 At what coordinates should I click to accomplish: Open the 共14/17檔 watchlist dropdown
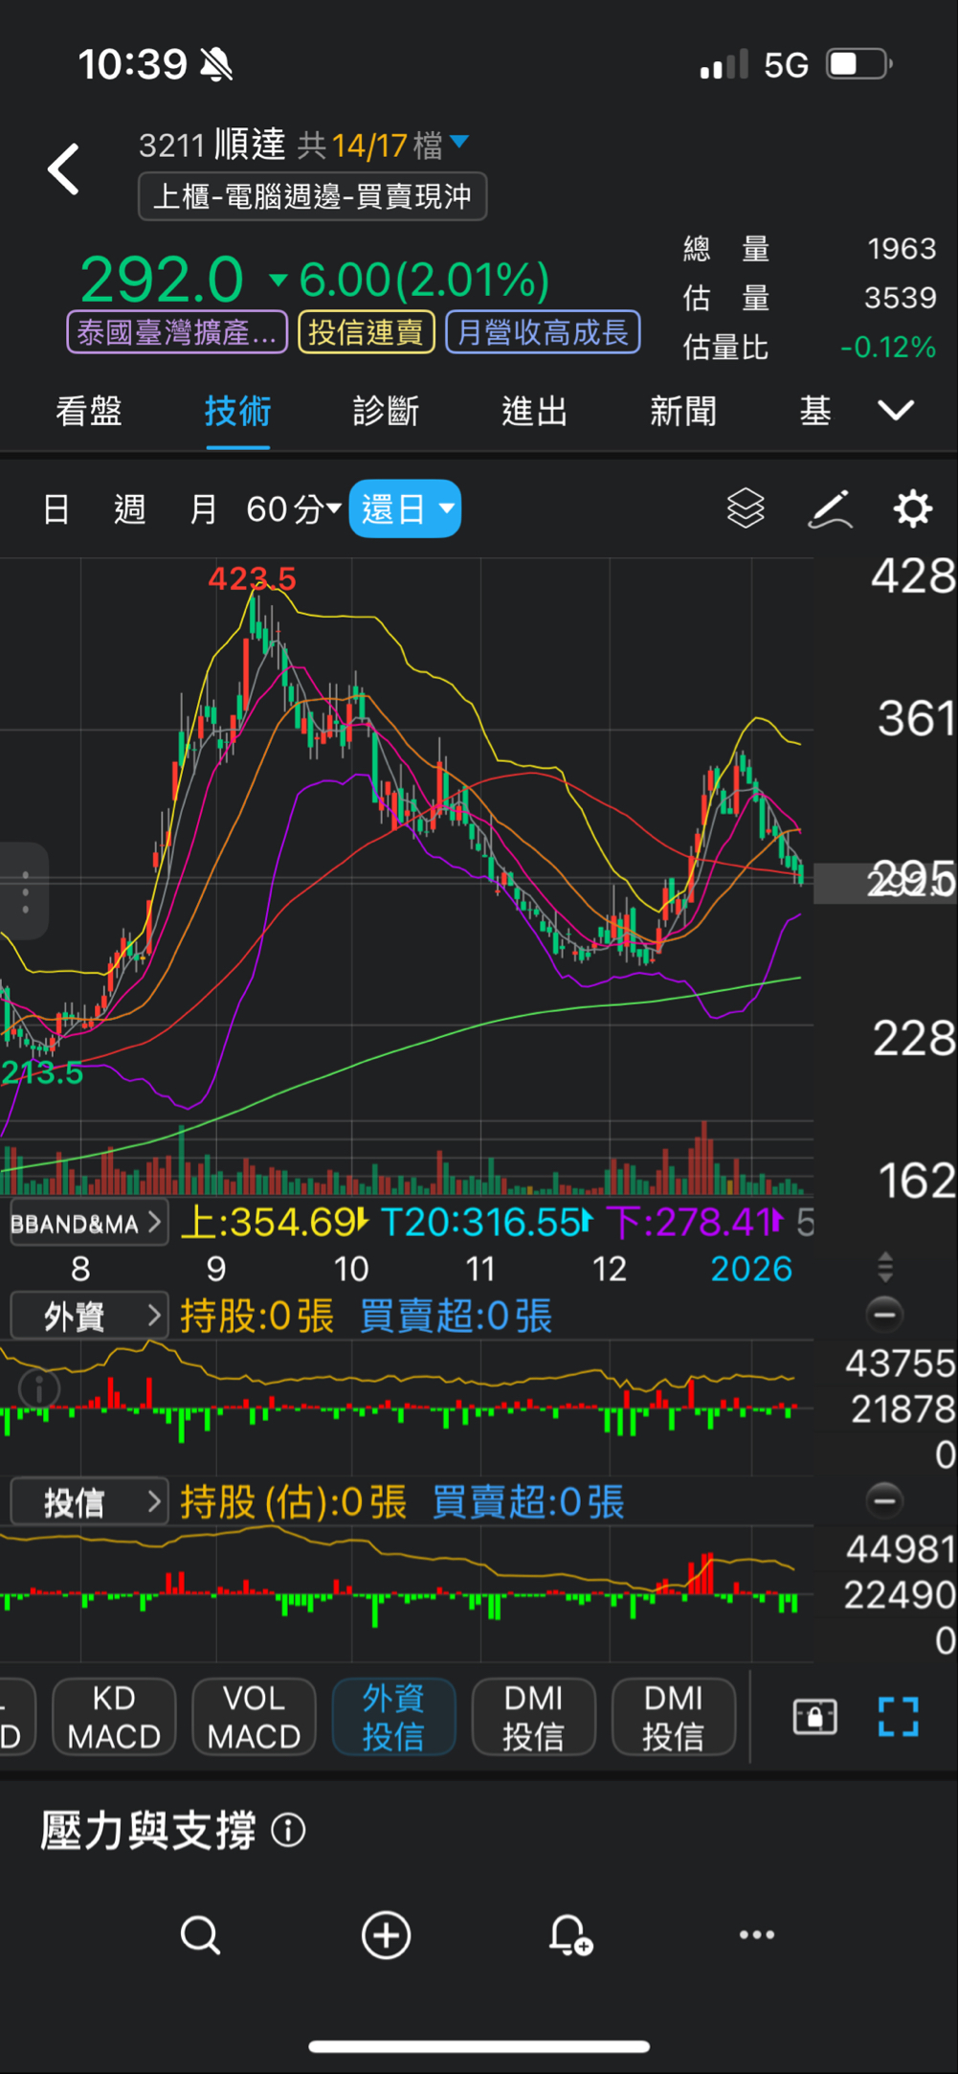tap(383, 145)
